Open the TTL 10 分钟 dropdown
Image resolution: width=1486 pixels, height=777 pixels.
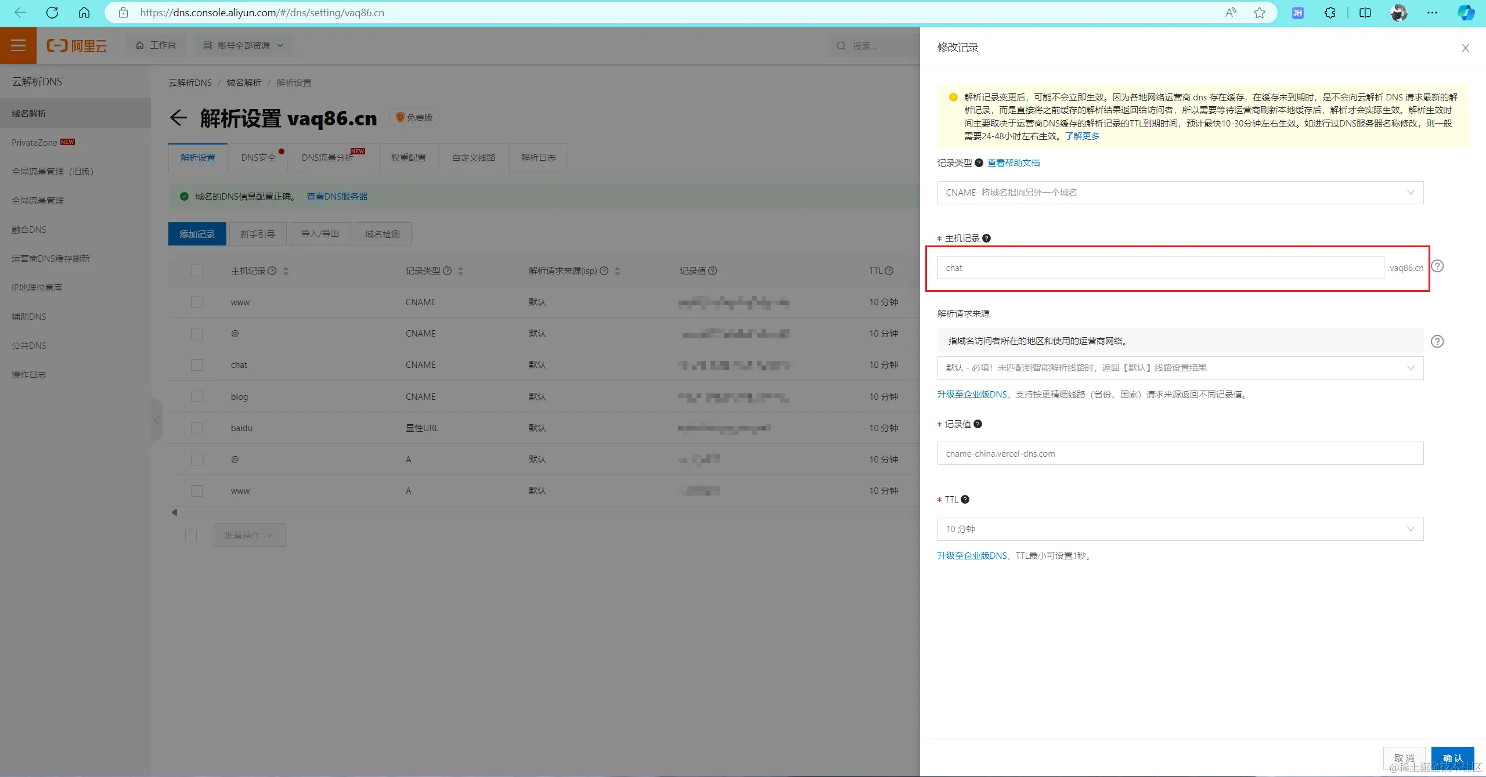pos(1180,529)
